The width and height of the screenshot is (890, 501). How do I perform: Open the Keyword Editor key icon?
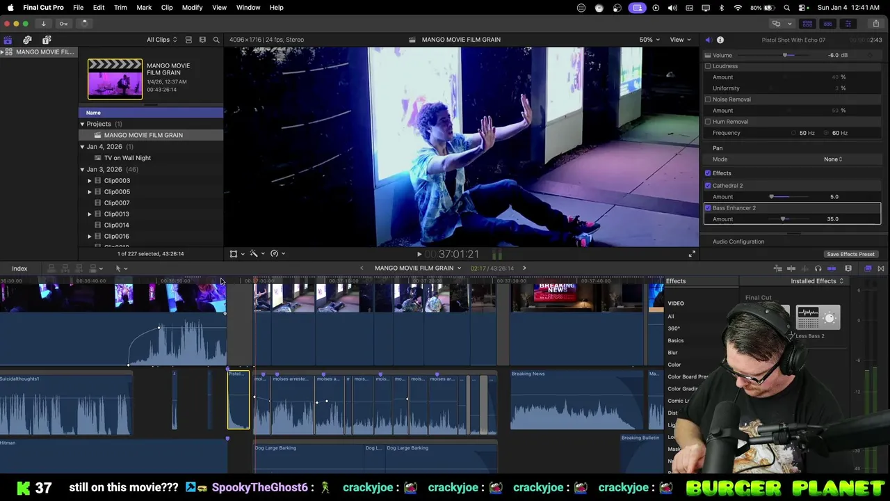coord(63,24)
